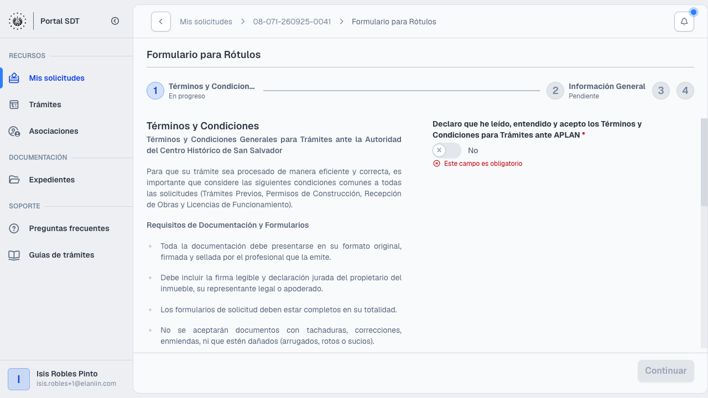Click Formulario para Rótulos breadcrumb
Screen dimensions: 708x398
pos(394,22)
